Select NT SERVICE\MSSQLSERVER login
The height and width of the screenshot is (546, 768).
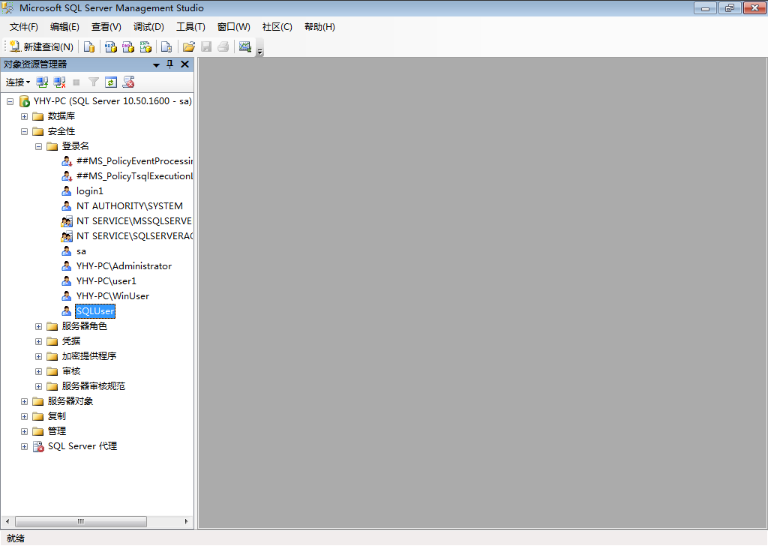(x=134, y=221)
